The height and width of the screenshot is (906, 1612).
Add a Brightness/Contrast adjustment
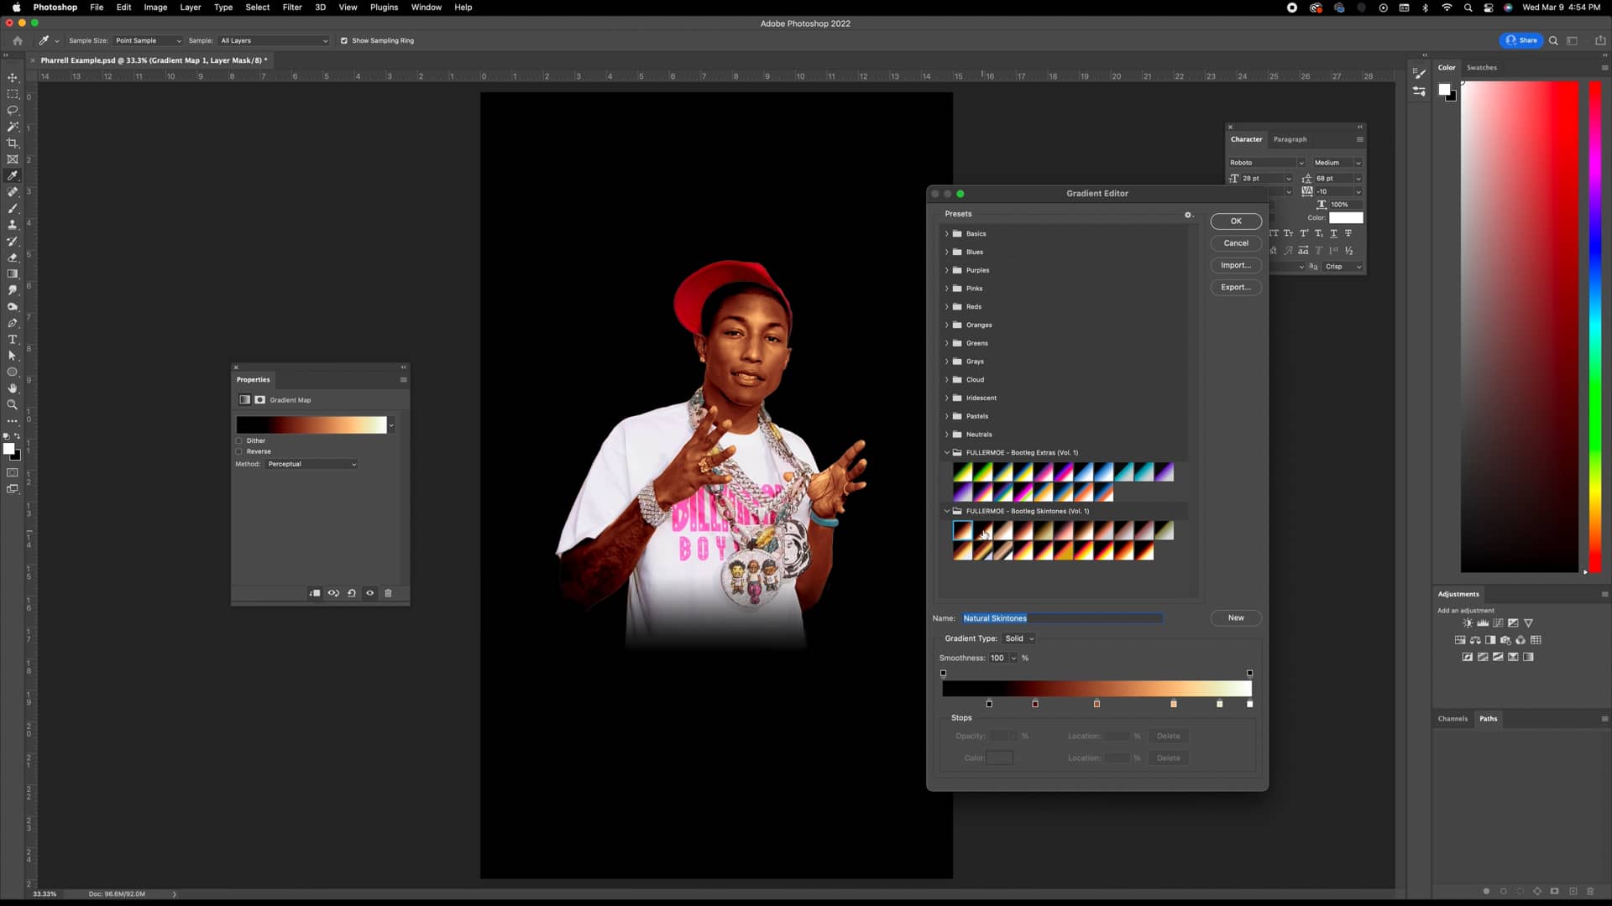[1468, 622]
